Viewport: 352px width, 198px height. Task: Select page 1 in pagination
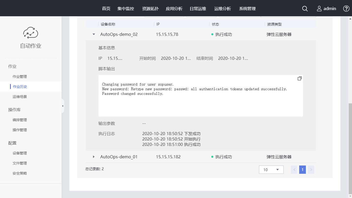coord(303,170)
